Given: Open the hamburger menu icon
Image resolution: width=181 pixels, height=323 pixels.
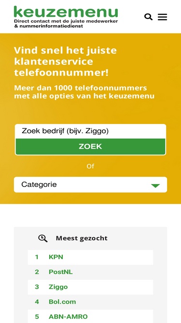Looking at the screenshot, I should [x=162, y=17].
